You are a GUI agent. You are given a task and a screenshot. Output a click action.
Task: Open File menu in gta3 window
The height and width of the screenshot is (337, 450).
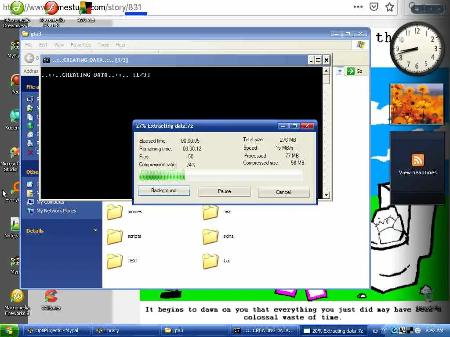tap(29, 45)
